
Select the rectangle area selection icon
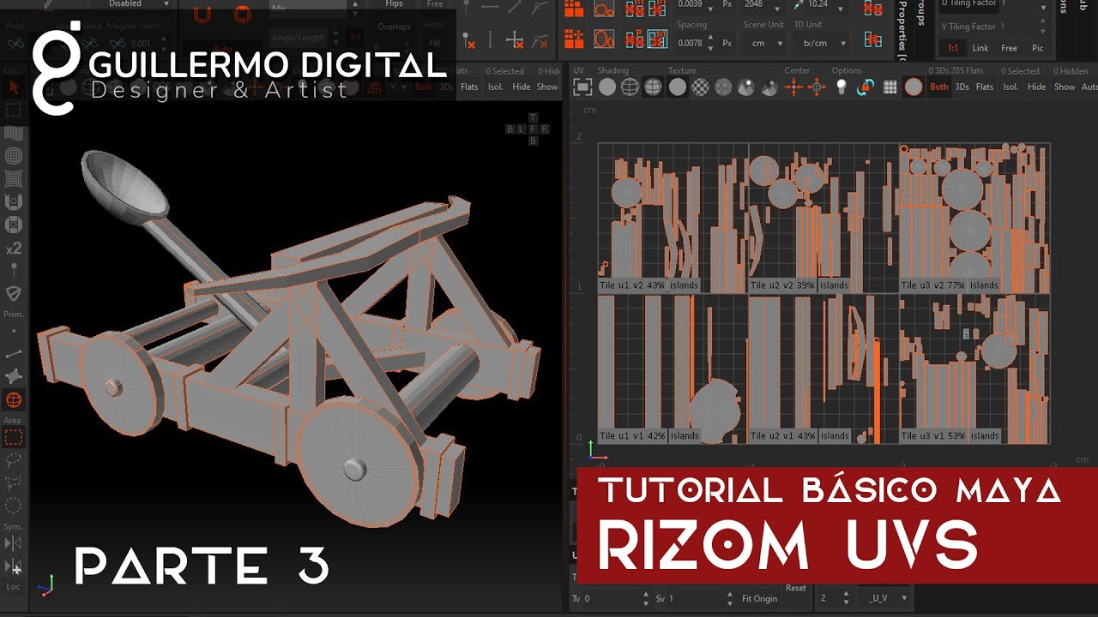[14, 437]
